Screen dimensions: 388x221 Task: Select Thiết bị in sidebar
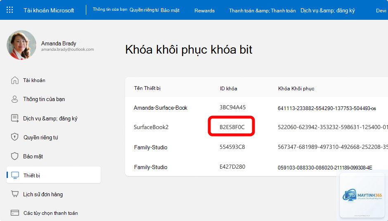(x=53, y=175)
